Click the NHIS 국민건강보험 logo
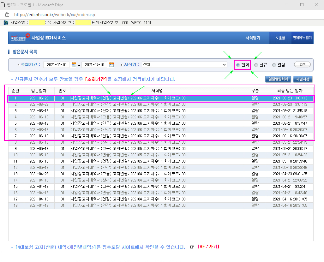Viewport: 324px width, 262px height. (x=20, y=38)
